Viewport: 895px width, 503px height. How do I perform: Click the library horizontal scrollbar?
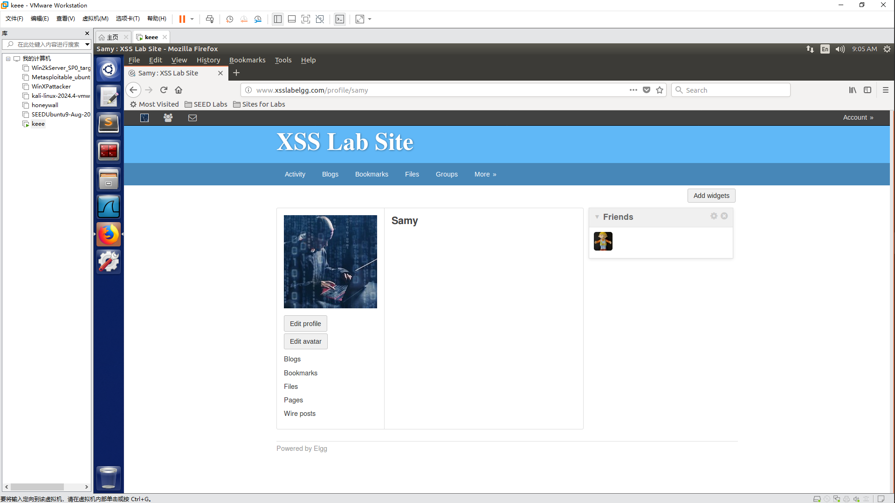37,487
